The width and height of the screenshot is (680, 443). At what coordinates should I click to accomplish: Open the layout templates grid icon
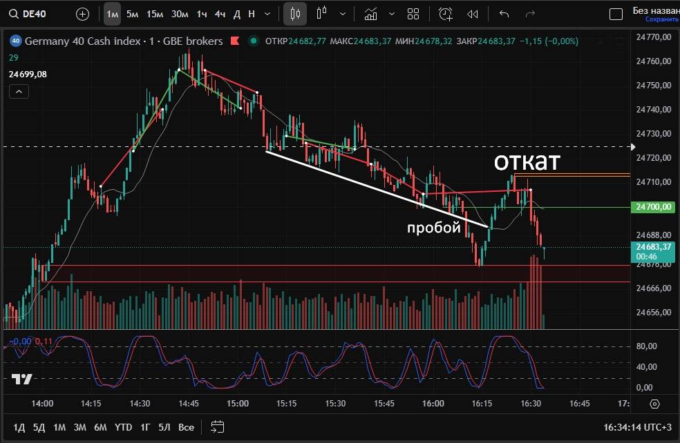[x=413, y=14]
